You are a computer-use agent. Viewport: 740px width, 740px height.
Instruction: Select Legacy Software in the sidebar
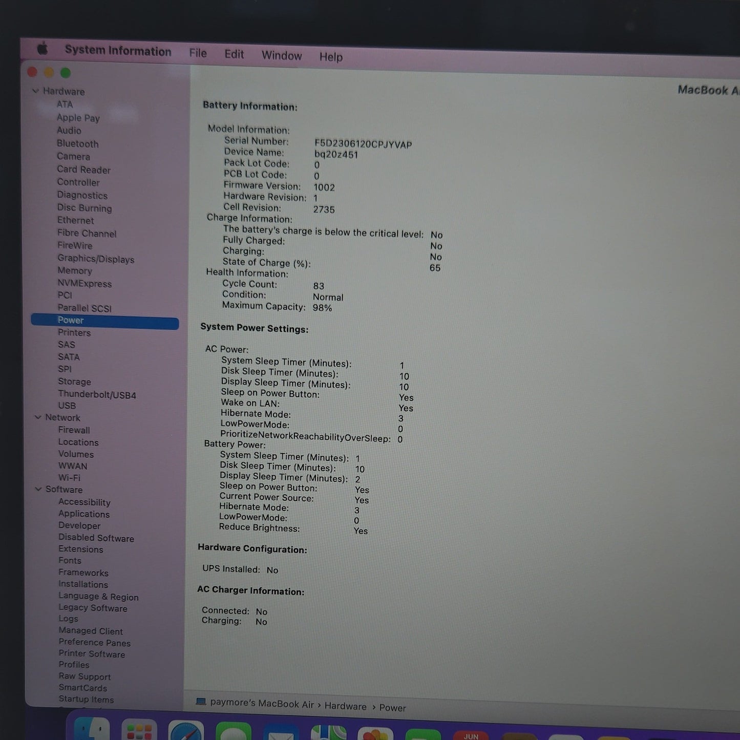click(93, 608)
